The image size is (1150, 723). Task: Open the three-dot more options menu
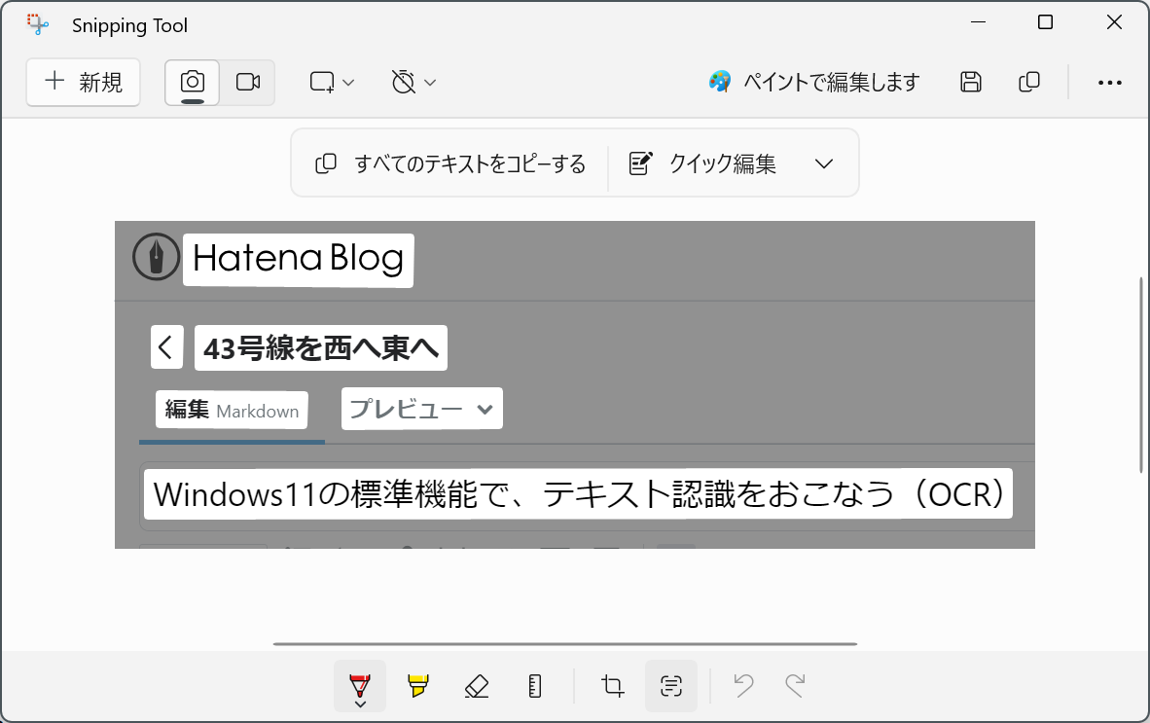click(1110, 83)
